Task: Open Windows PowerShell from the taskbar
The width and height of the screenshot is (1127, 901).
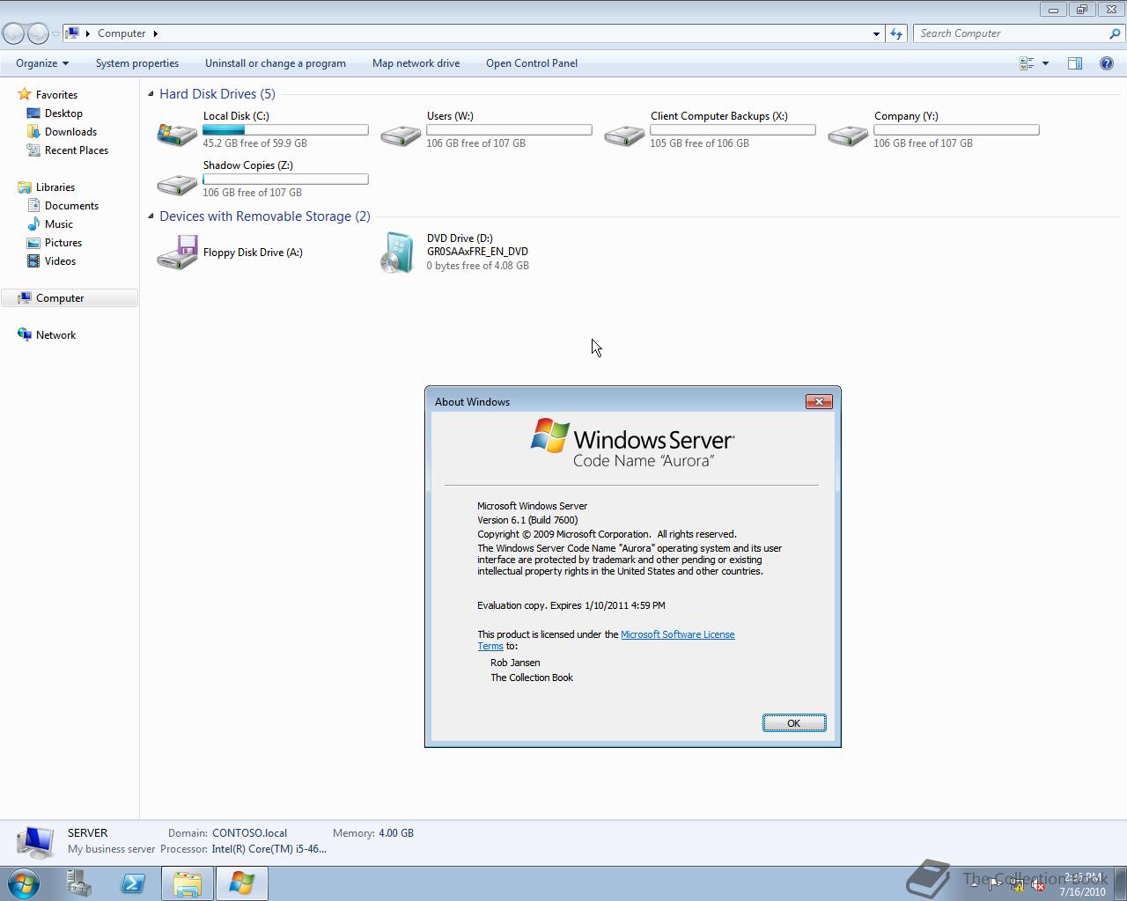Action: coord(134,883)
